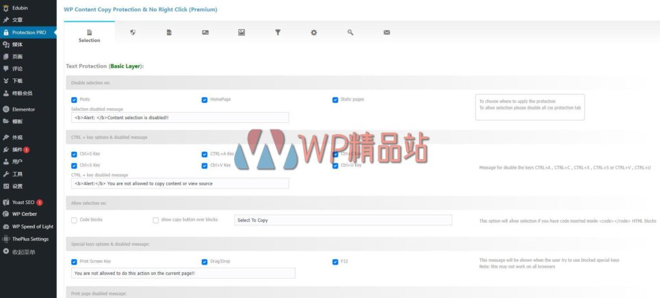Click 'To choose where to apply the protection' note
Image resolution: width=660 pixels, height=298 pixels.
click(x=518, y=101)
